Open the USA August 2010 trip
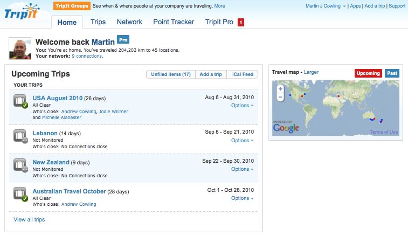The height and width of the screenshot is (236, 408). pyautogui.click(x=58, y=98)
